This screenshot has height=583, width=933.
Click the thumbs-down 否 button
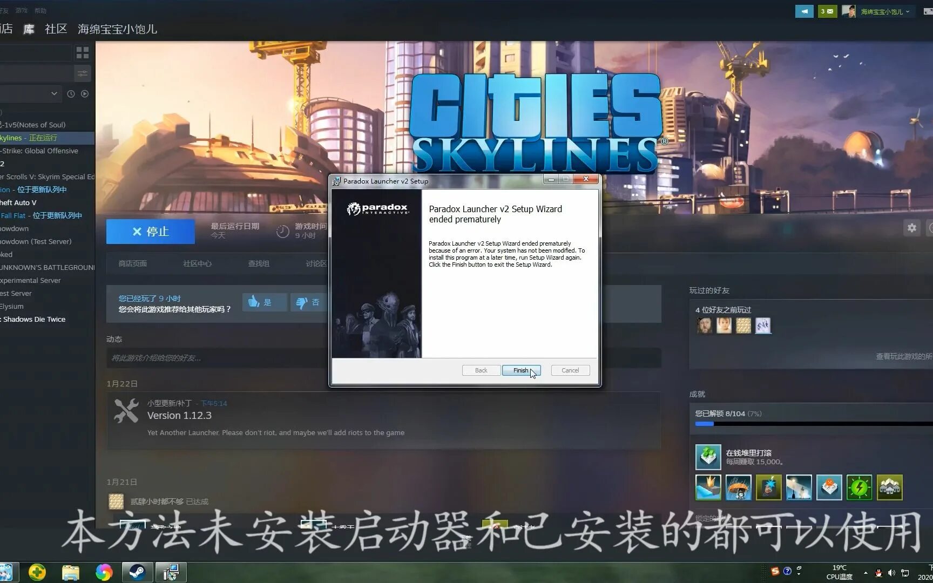click(x=309, y=302)
